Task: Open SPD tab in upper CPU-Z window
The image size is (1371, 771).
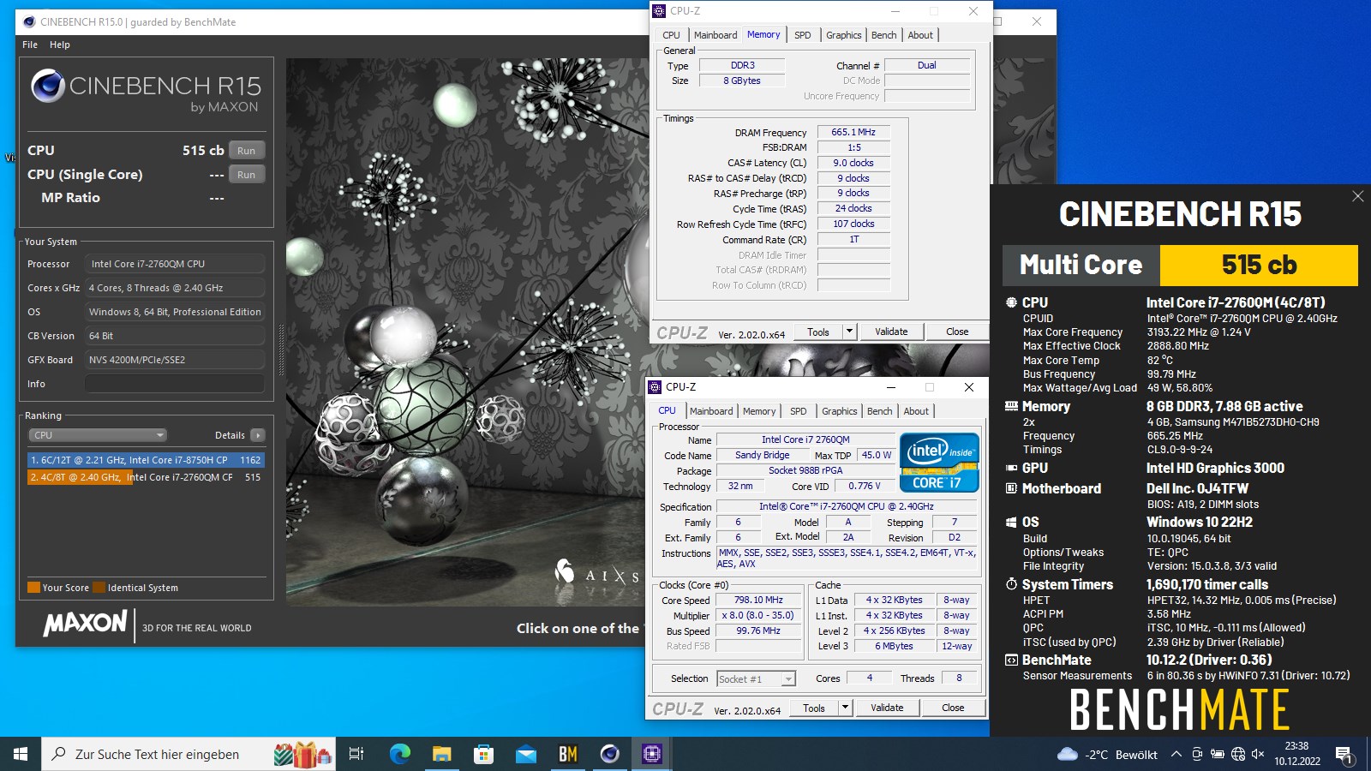Action: pyautogui.click(x=802, y=35)
